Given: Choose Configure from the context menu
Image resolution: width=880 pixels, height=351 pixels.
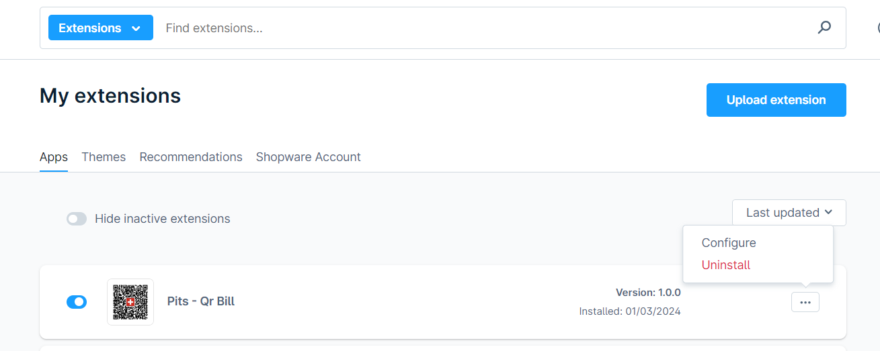Looking at the screenshot, I should coord(729,243).
